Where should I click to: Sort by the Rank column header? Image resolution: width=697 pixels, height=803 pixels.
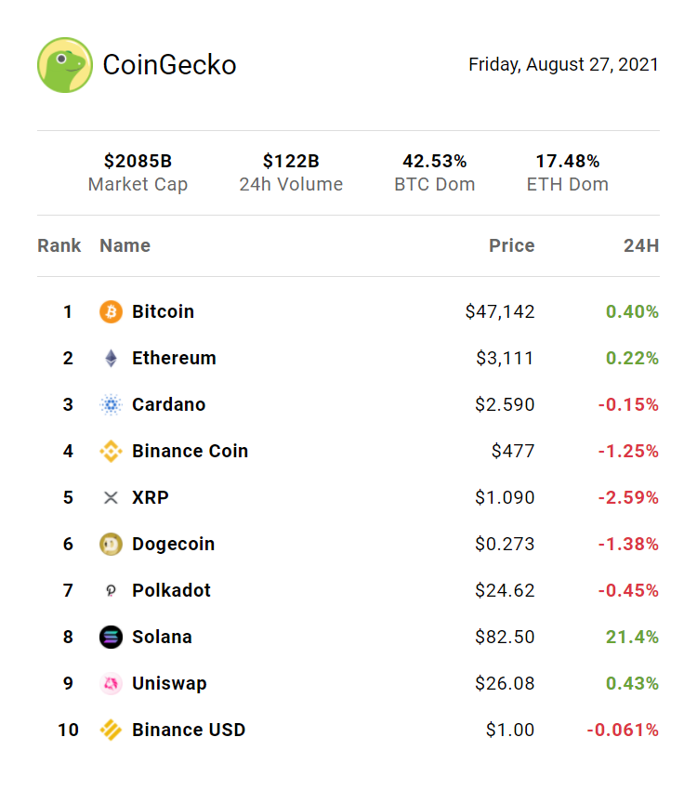[59, 246]
